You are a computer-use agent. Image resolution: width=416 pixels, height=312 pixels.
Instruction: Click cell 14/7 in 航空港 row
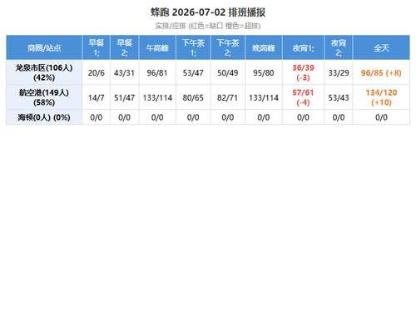[97, 97]
